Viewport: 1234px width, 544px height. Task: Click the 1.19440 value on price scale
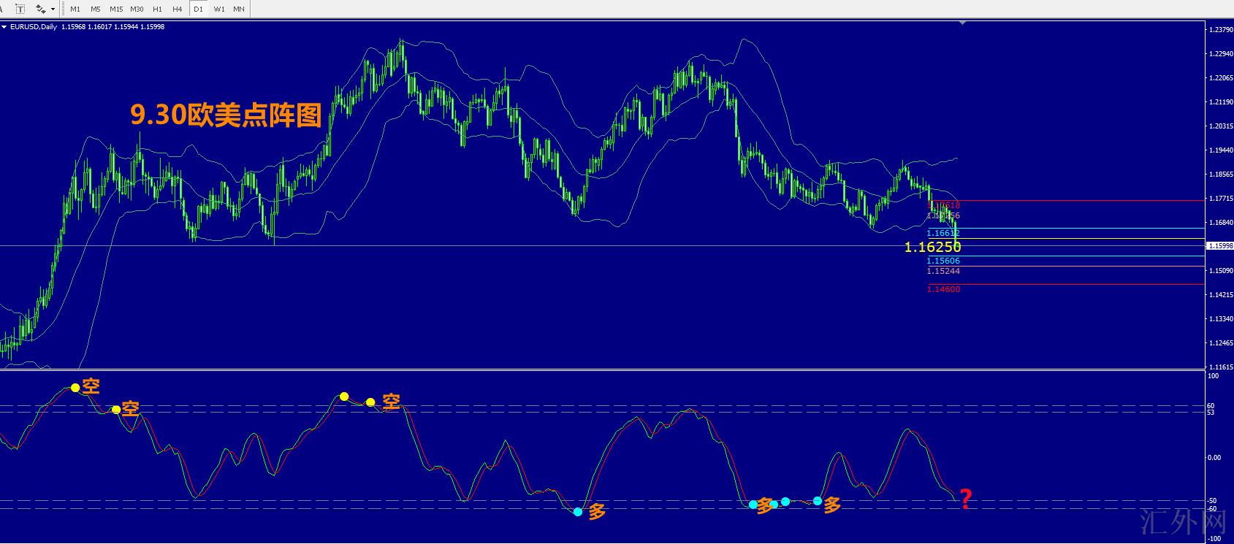point(1221,150)
